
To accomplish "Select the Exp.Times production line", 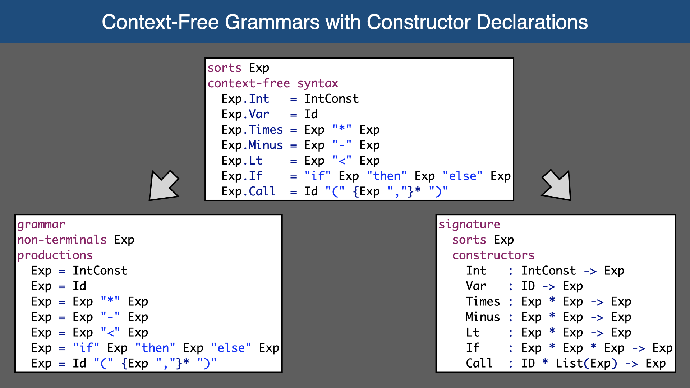I will [300, 130].
